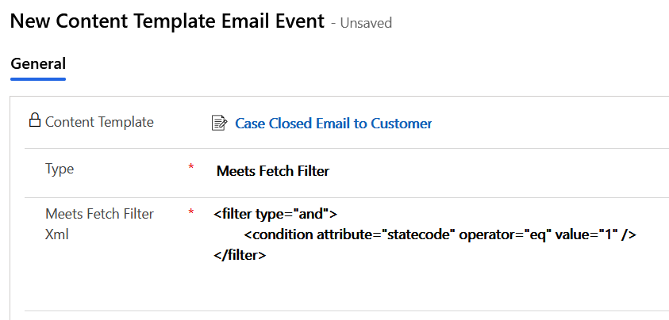Click the lock icon beside Content Template

pos(34,121)
